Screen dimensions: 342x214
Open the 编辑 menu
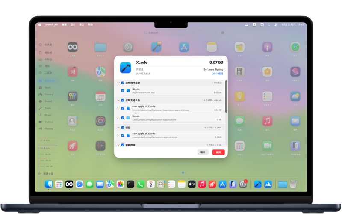(64, 24)
